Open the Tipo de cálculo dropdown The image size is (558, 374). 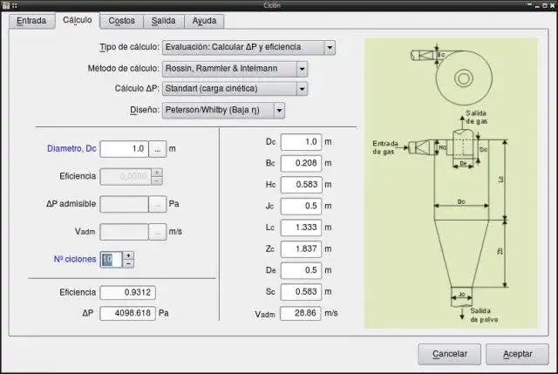248,47
